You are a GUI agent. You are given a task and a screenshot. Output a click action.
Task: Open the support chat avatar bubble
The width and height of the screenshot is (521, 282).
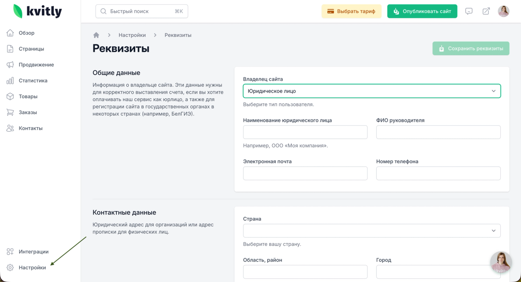coord(501,262)
